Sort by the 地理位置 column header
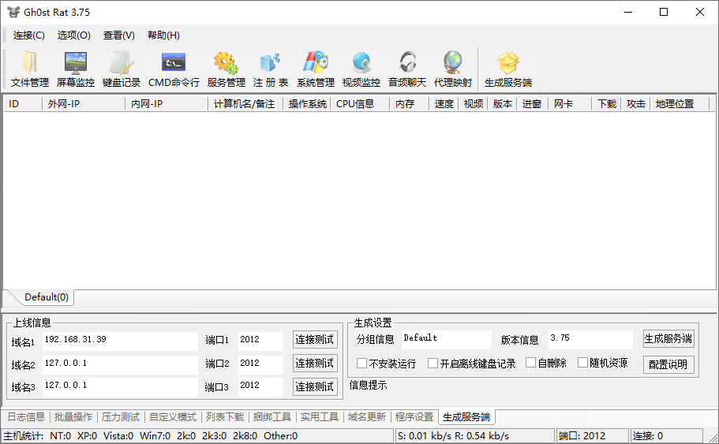Viewport: 719px width, 444px height. point(680,104)
